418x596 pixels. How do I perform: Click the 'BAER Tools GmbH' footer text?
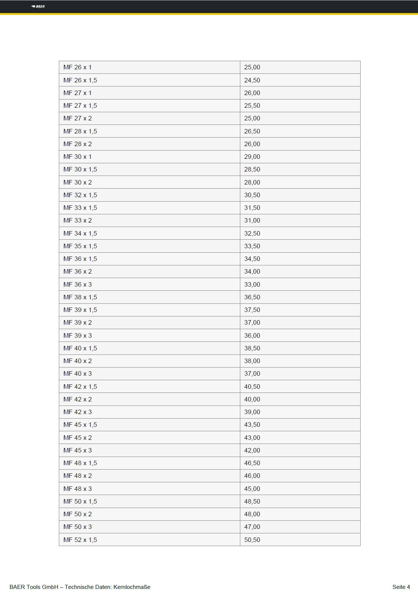(34, 587)
